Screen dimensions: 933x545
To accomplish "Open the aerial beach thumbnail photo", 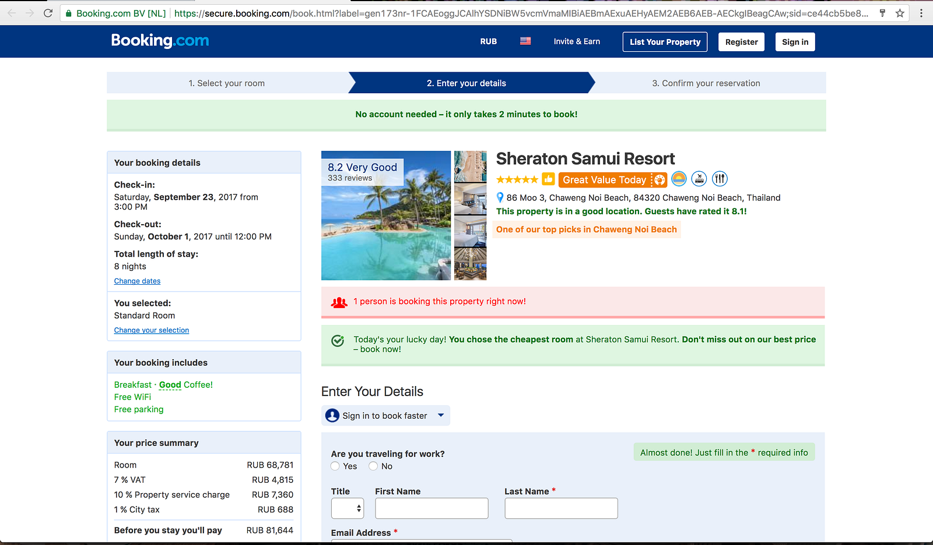I will pyautogui.click(x=470, y=167).
